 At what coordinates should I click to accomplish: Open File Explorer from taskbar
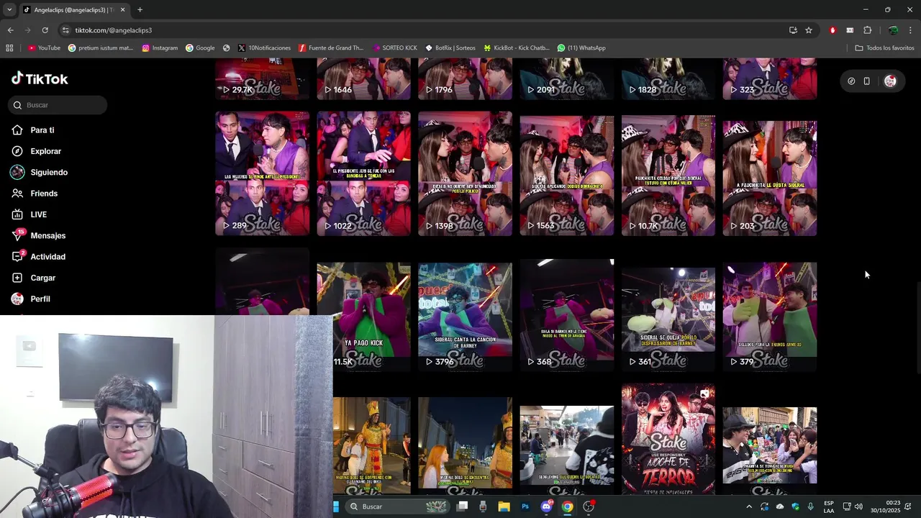[504, 506]
